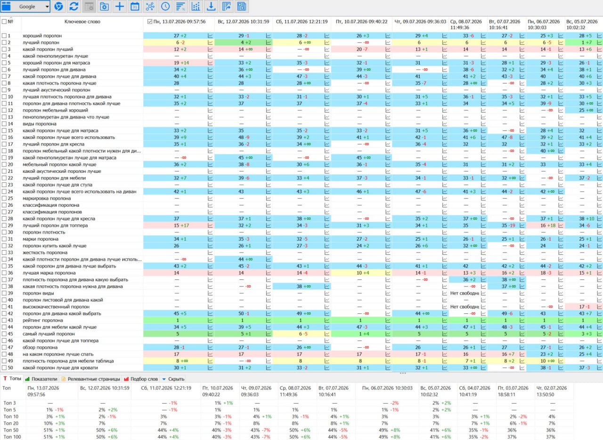Click the Chrome browser icon in toolbar
Viewport: 603px width, 440px height.
(59, 7)
